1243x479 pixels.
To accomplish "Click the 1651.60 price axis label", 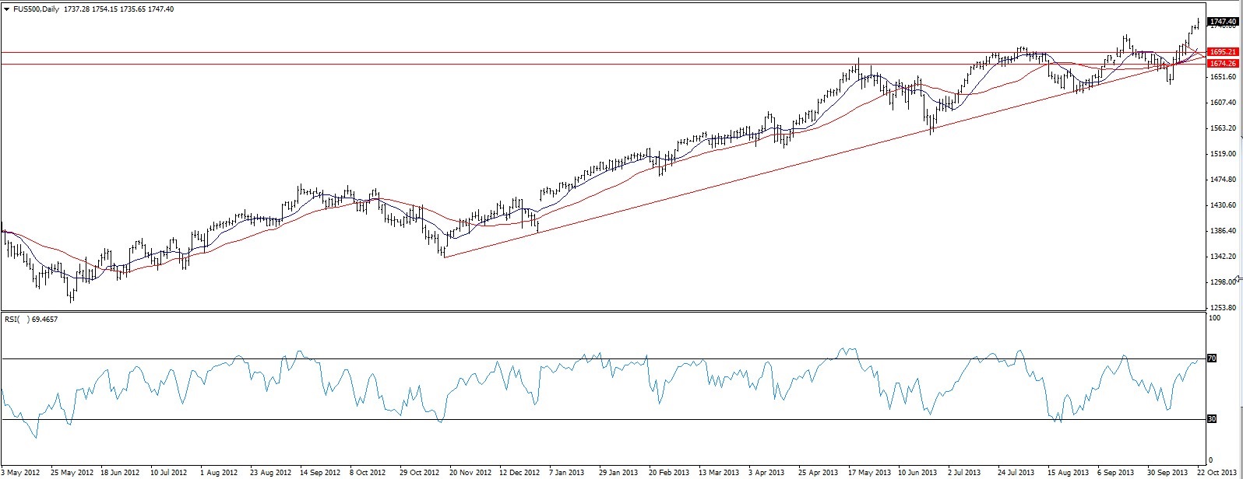I will point(1224,77).
